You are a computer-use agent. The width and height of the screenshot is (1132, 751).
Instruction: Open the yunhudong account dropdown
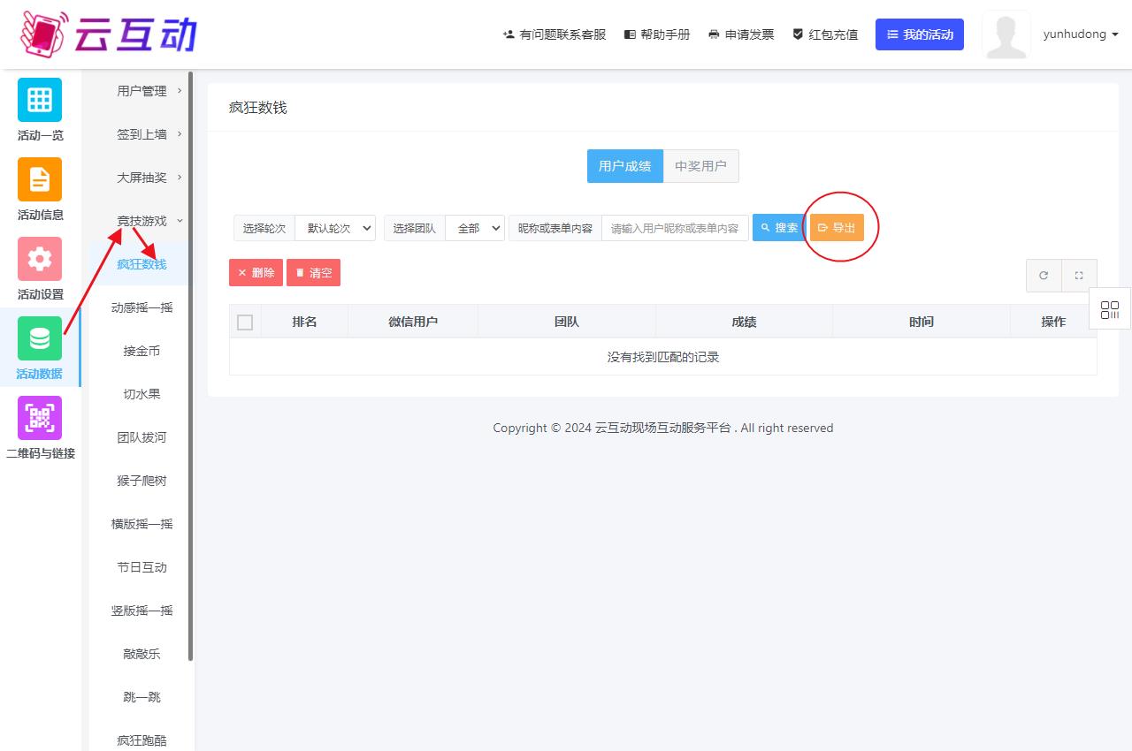[x=1081, y=34]
